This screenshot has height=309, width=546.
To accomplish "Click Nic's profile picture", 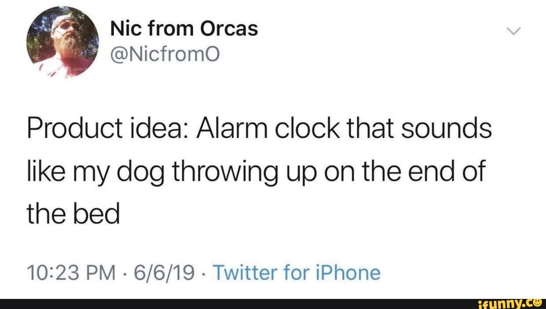I will click(x=59, y=39).
